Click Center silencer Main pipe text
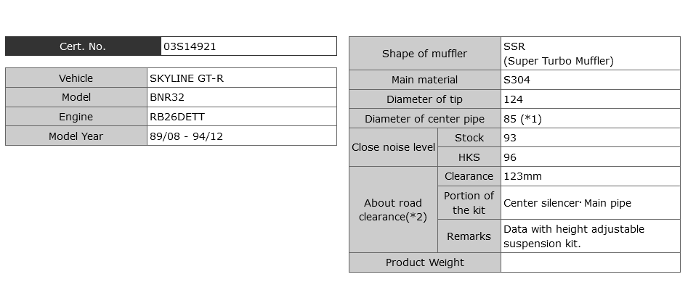Viewport: 688px width, 290px height. click(x=567, y=203)
